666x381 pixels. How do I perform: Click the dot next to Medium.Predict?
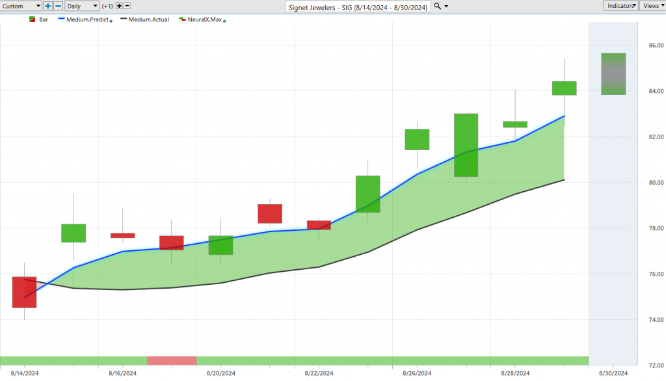click(111, 21)
